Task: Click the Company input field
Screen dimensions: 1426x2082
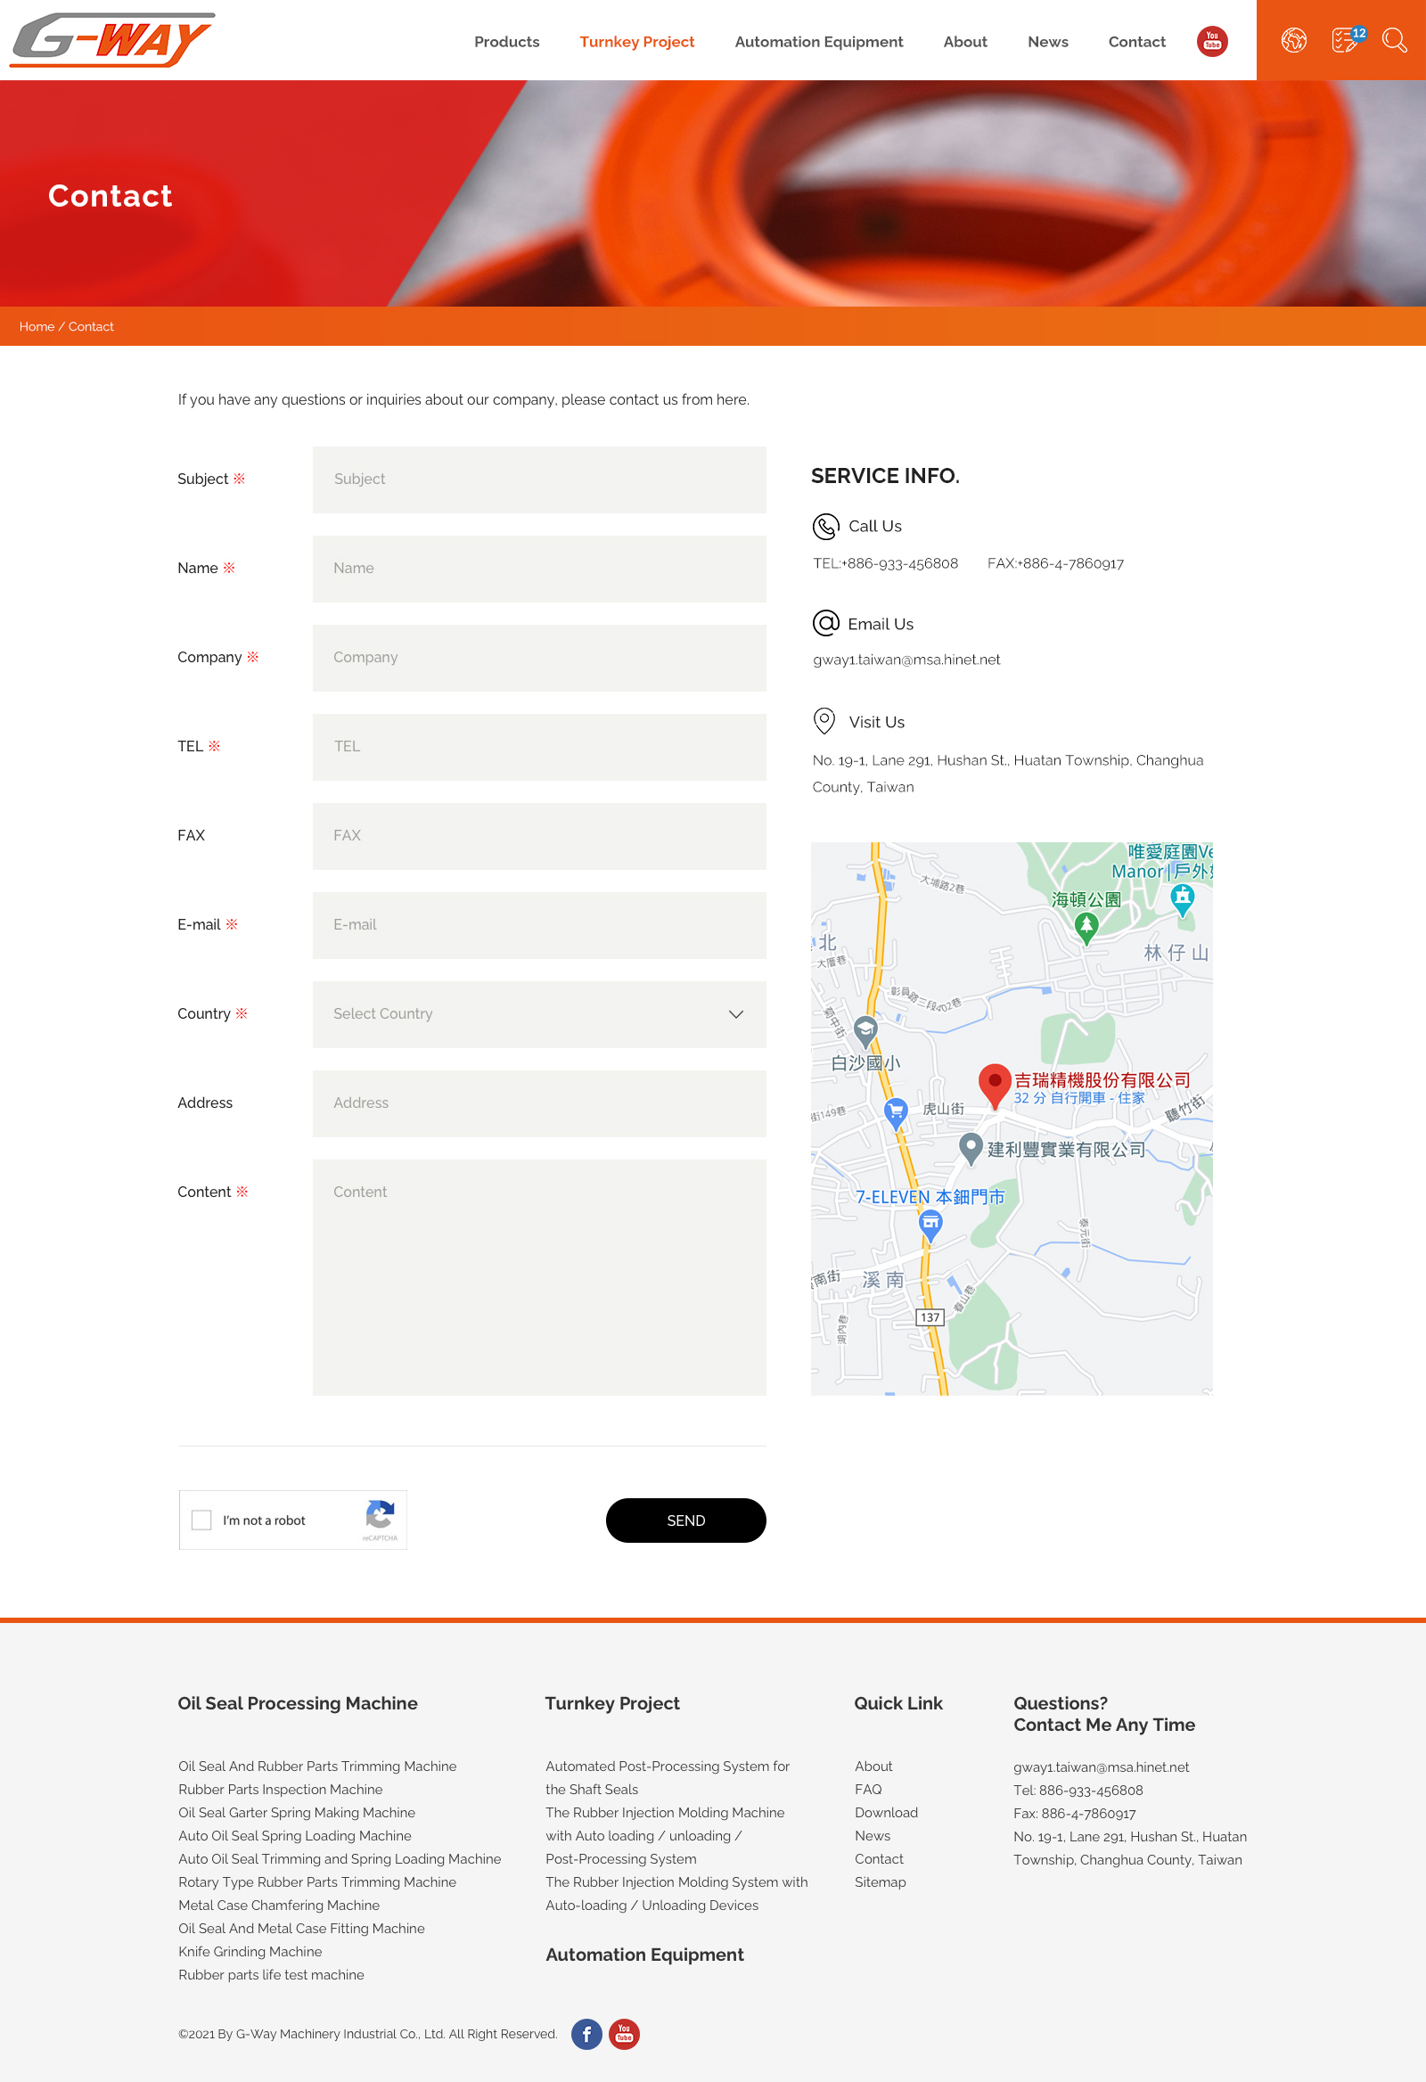Action: point(539,658)
